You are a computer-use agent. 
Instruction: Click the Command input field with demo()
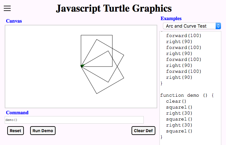pyautogui.click(x=74, y=120)
